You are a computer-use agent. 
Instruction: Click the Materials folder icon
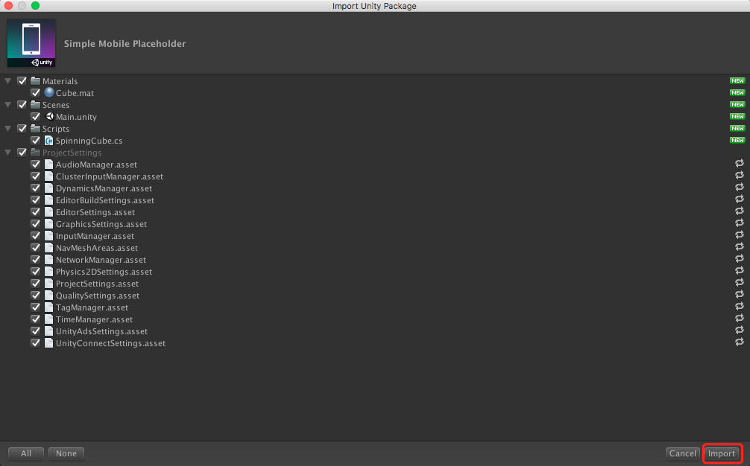point(35,80)
